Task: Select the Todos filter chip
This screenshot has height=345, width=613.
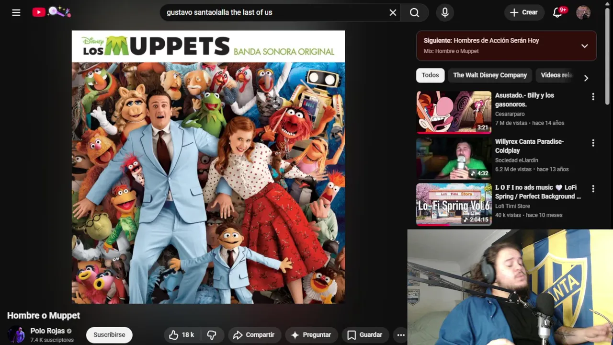Action: [430, 75]
